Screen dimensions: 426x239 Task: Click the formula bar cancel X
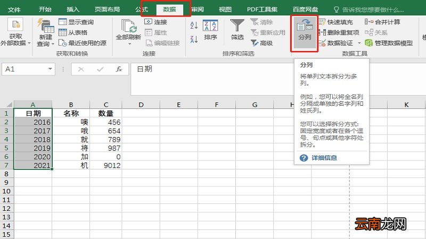[x=81, y=69]
